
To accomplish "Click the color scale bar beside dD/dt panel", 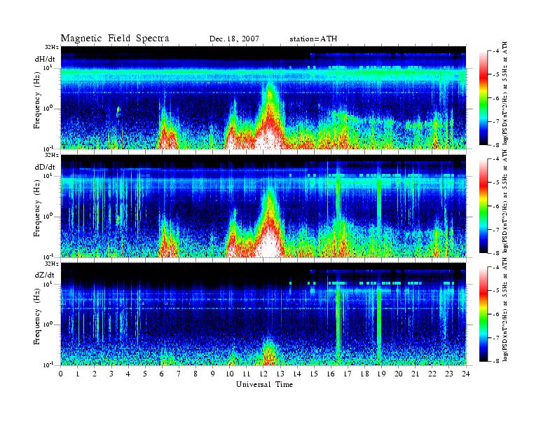I will click(484, 206).
